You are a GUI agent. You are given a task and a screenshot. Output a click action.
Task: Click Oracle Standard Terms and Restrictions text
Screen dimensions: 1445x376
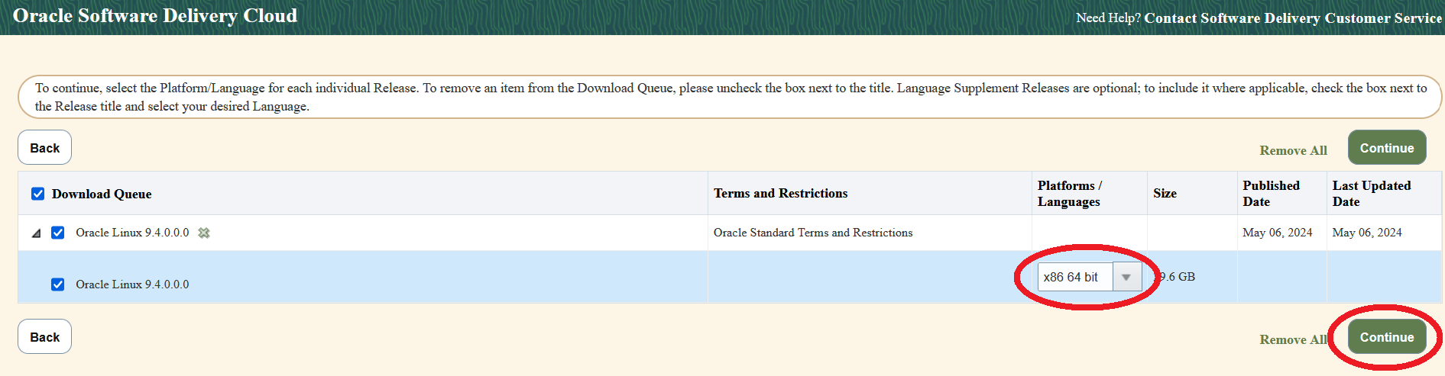click(813, 233)
